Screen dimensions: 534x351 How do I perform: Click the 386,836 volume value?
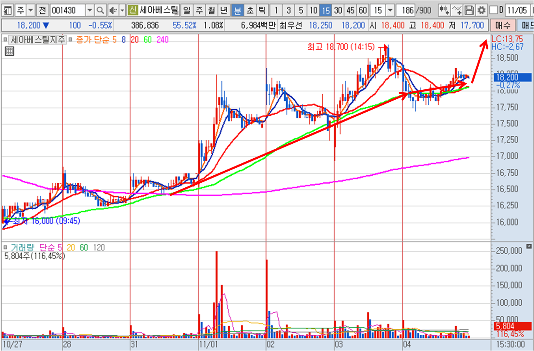(x=145, y=25)
